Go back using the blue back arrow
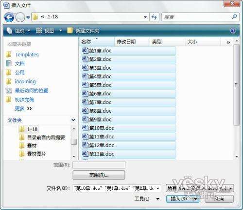 click(9, 17)
